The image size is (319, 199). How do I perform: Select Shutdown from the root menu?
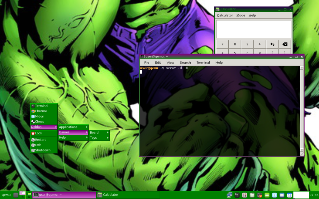[x=43, y=150]
